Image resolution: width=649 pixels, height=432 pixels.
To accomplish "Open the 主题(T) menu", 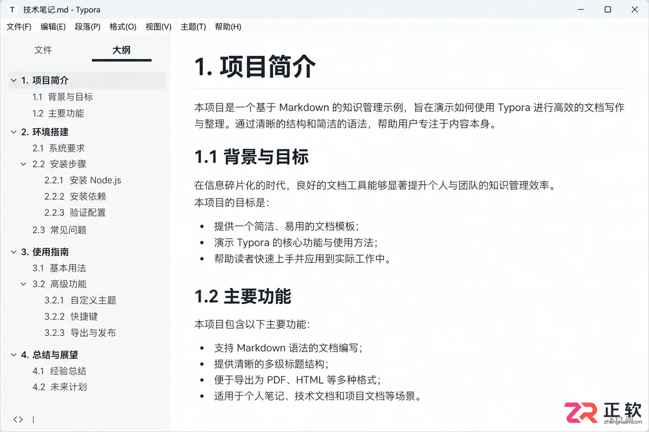I will (x=193, y=27).
